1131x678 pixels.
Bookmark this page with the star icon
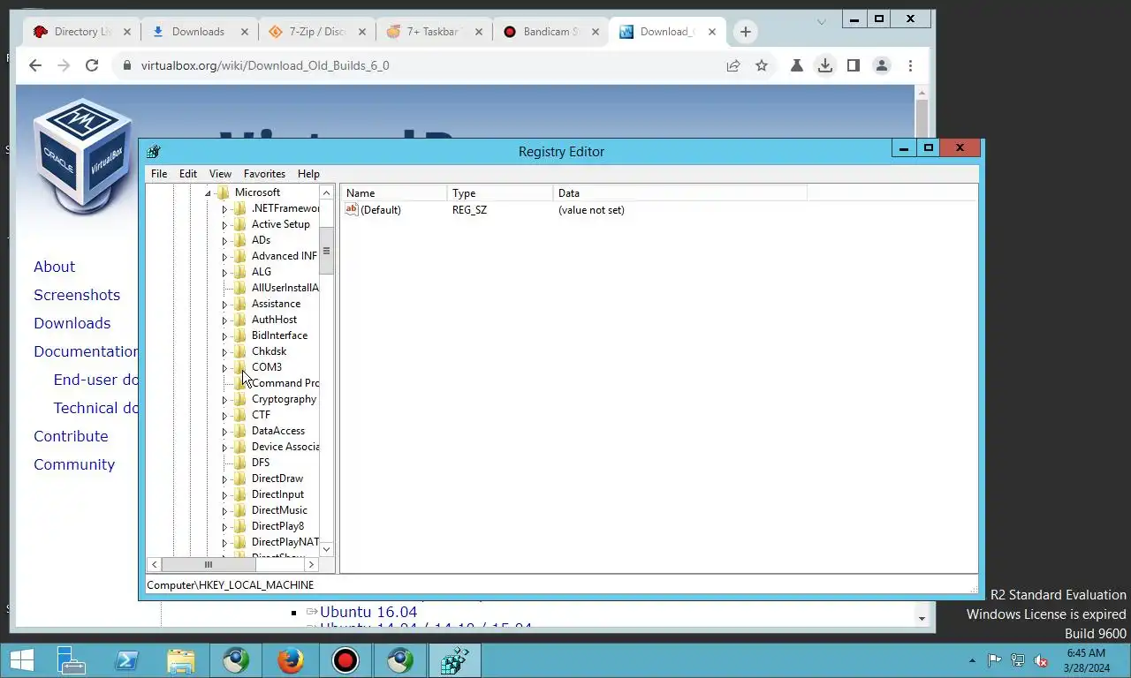coord(762,65)
